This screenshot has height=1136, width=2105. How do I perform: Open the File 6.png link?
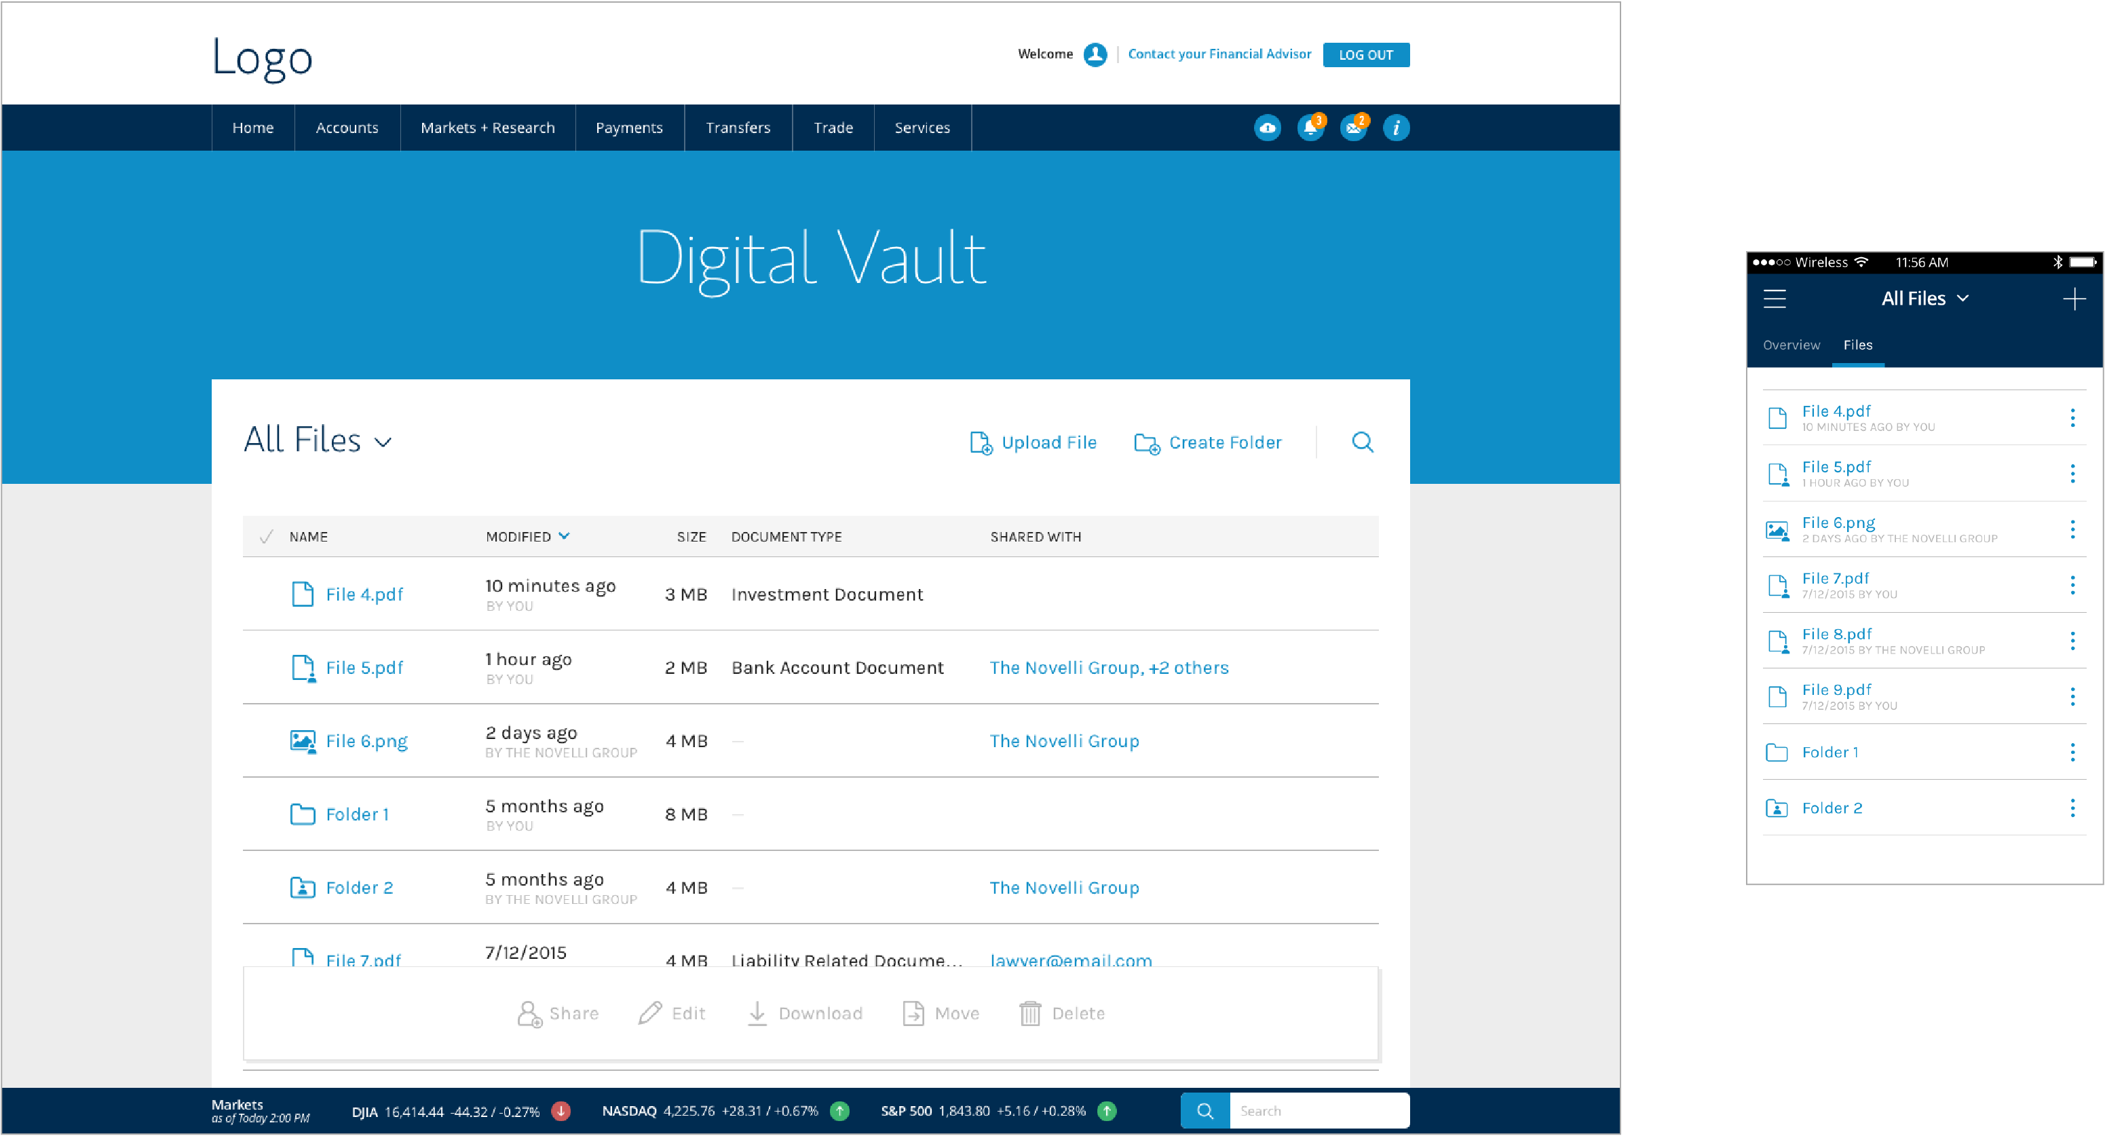(367, 742)
